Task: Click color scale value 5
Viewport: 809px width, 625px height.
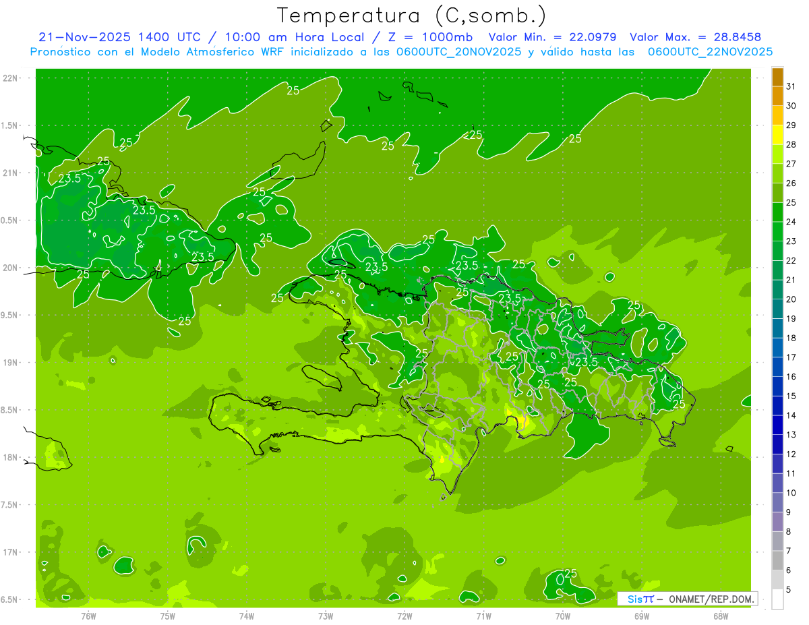Action: pyautogui.click(x=789, y=589)
